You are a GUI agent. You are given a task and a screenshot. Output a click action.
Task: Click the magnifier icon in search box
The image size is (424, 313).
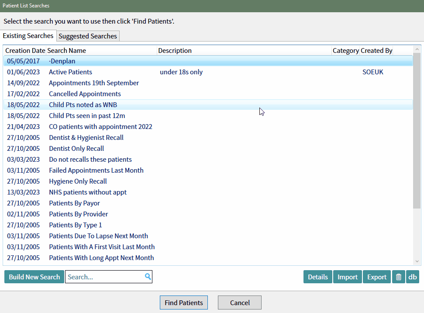(x=148, y=277)
